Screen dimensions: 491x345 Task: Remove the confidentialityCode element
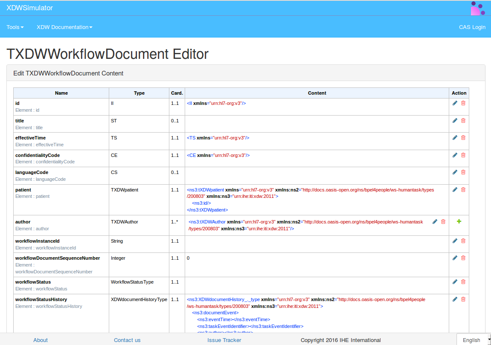(463, 155)
